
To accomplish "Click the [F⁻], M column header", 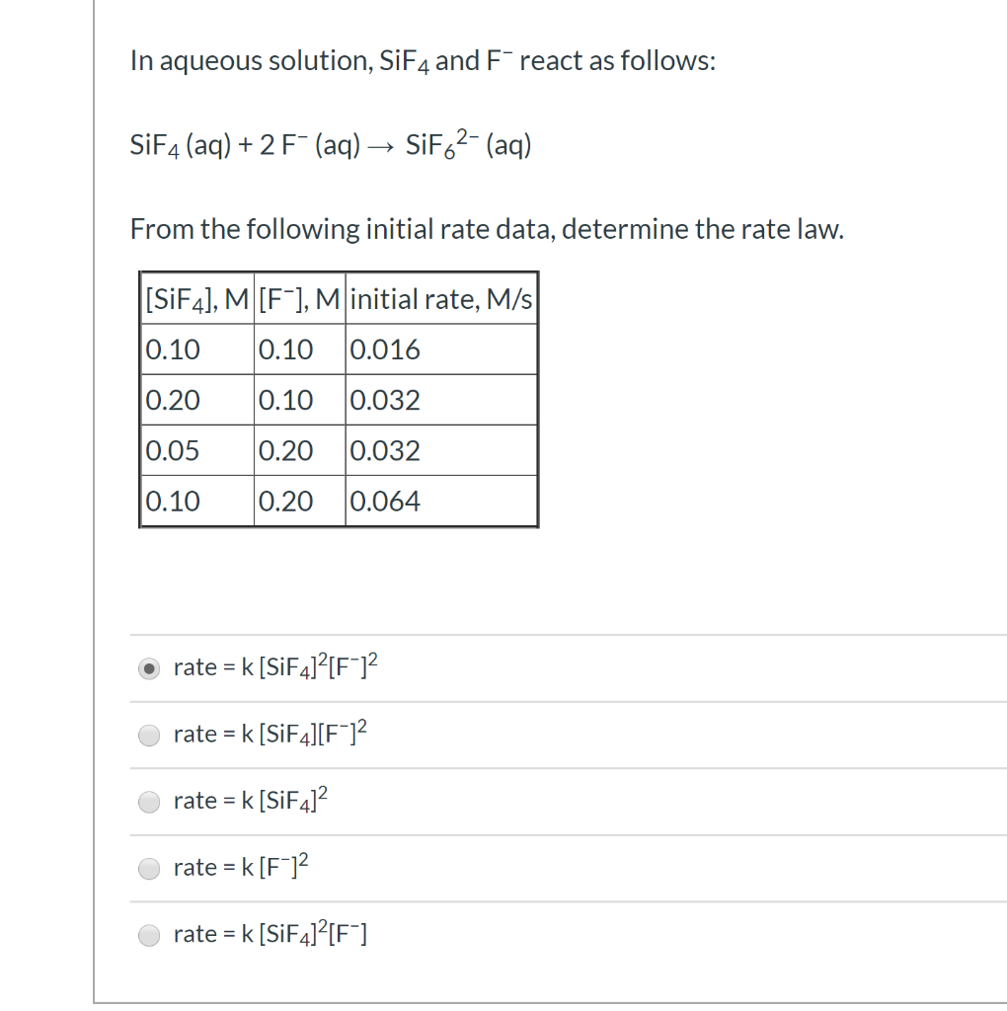I will coord(298,299).
